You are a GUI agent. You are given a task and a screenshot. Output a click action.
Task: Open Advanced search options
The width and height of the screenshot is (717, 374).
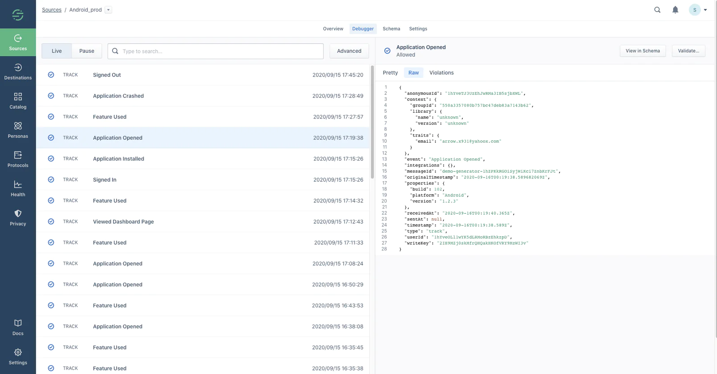coord(349,51)
